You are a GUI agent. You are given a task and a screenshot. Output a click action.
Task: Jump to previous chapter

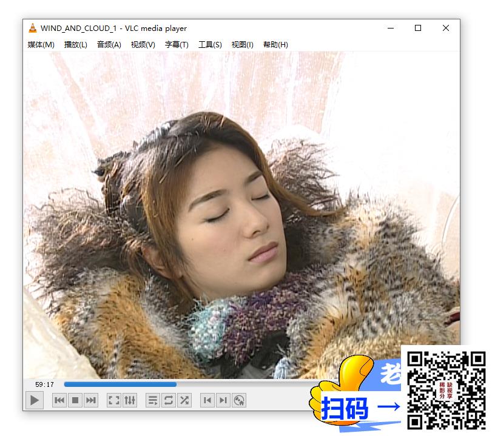click(207, 400)
